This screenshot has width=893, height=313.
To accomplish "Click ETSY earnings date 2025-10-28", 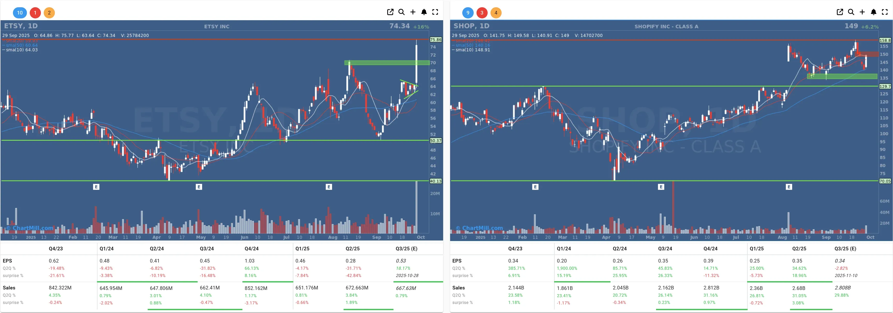I will [407, 275].
